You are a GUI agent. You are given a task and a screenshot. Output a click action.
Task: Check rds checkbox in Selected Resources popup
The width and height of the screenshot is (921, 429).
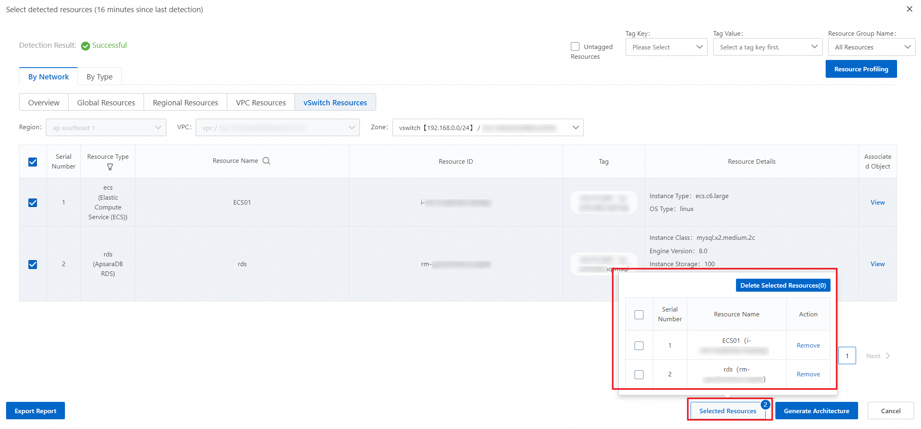pyautogui.click(x=639, y=375)
